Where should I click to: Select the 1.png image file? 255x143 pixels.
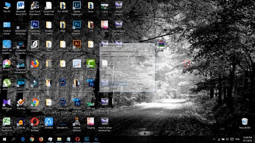(105, 7)
